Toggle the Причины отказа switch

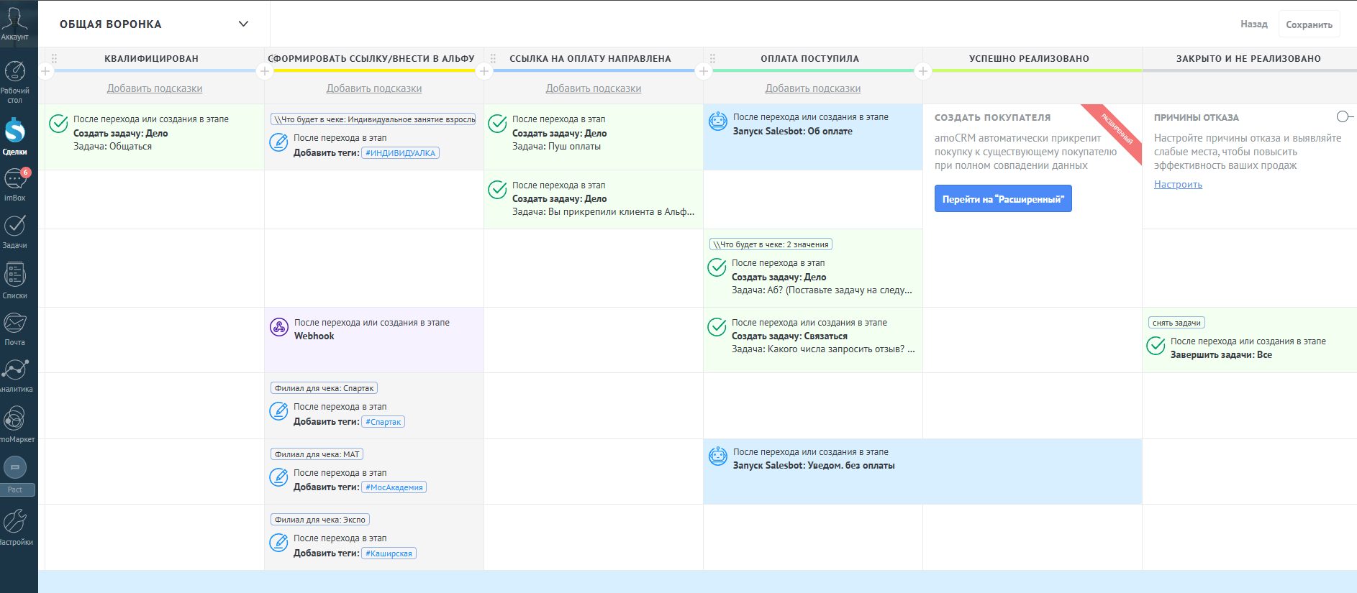coord(1344,116)
